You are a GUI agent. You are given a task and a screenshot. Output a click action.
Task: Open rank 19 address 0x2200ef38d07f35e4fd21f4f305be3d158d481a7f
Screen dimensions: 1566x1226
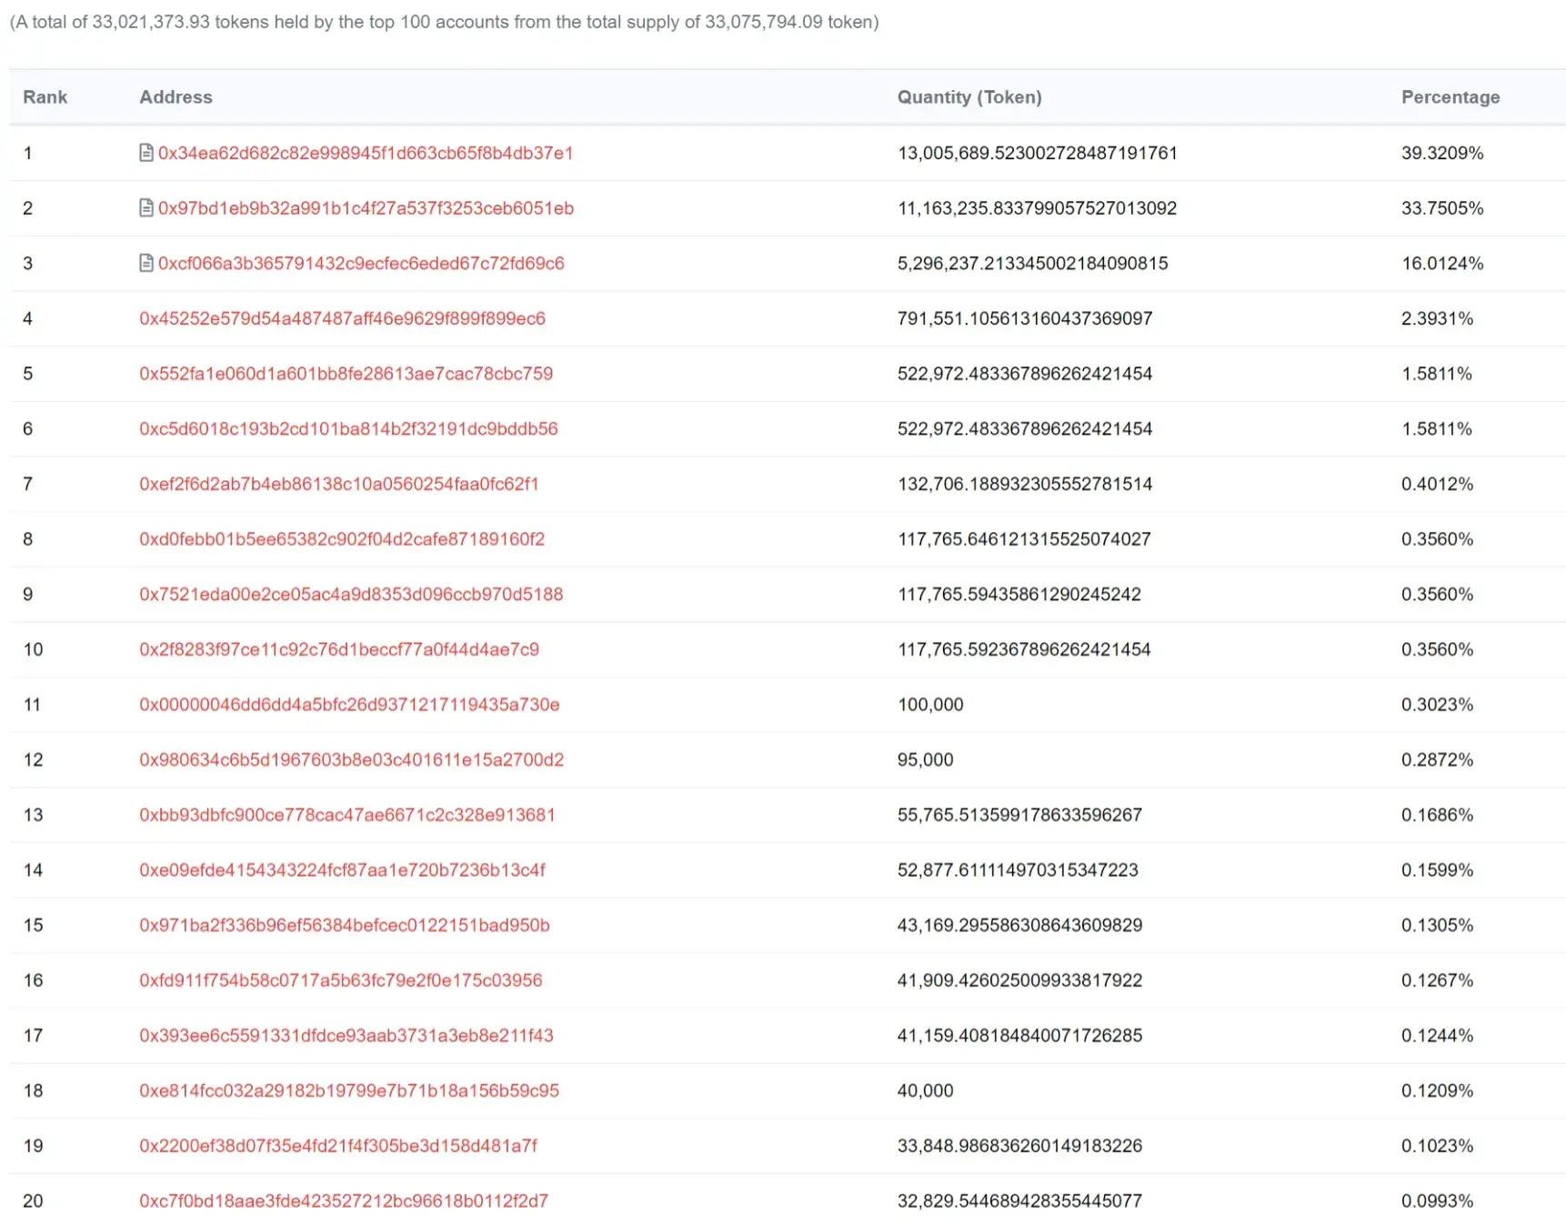(x=338, y=1146)
